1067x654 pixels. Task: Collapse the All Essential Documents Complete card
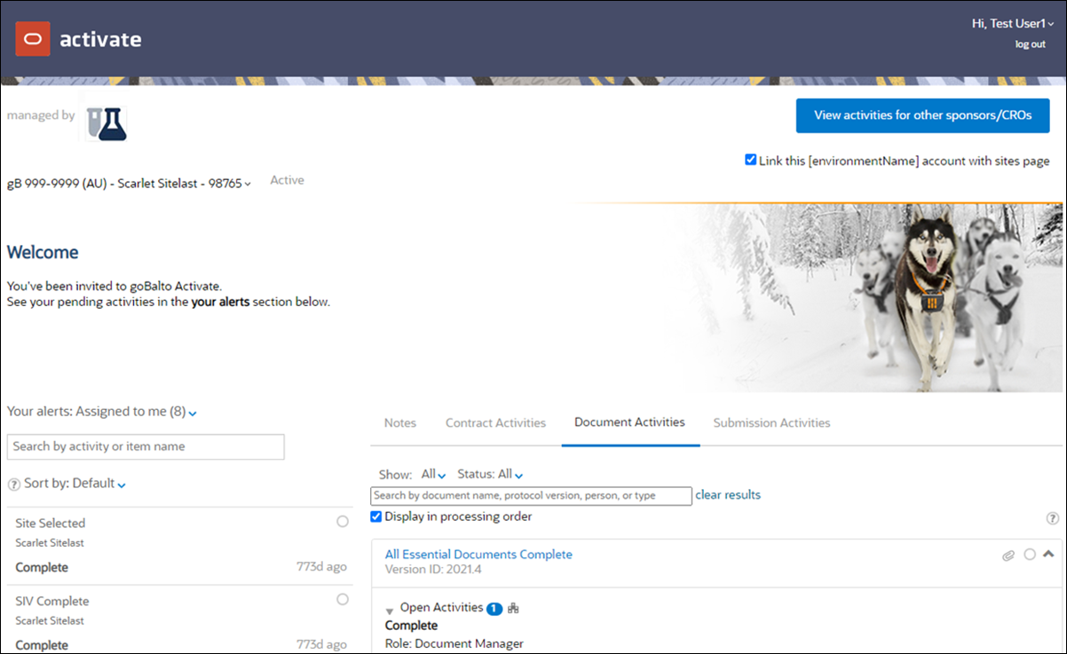point(1048,555)
